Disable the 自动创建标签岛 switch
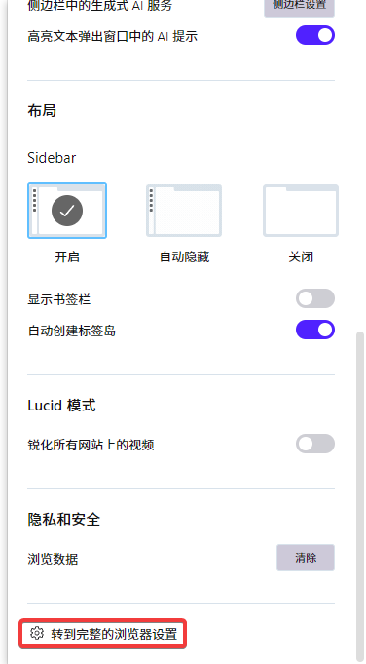 [315, 330]
